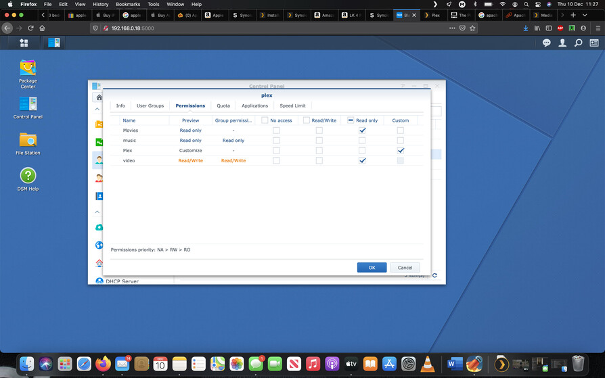Viewport: 605px width, 378px height.
Task: Open DSM search magnifier icon
Action: coord(579,43)
